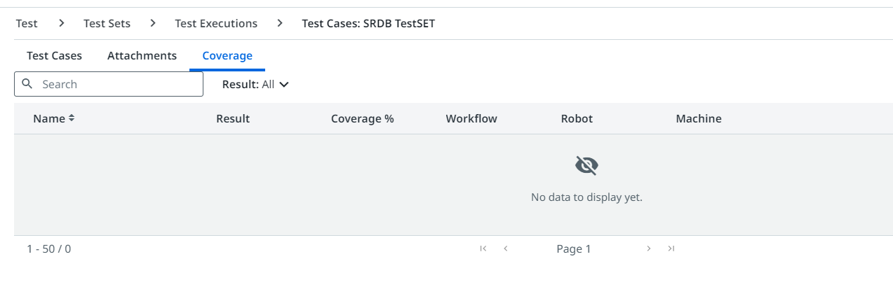Jump to the last page of results
Screen dimensions: 893x301
point(671,248)
